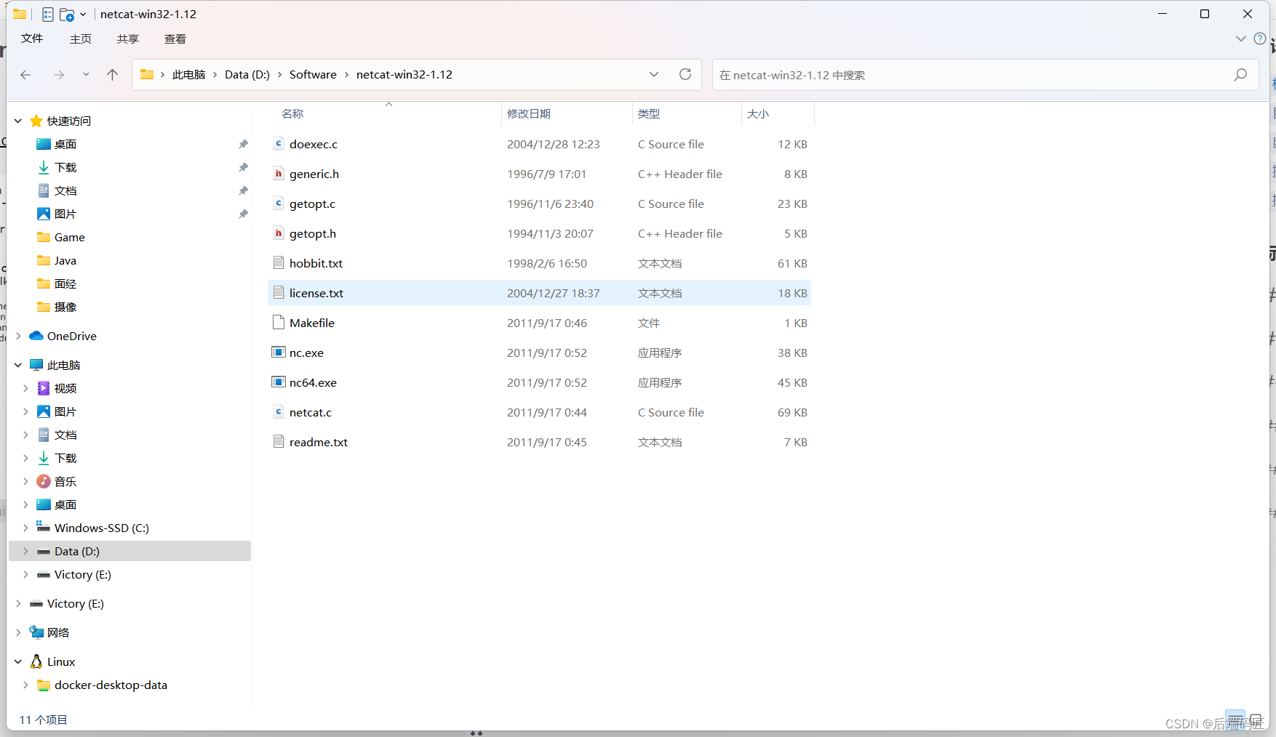Image resolution: width=1276 pixels, height=737 pixels.
Task: Expand the OneDrive tree node
Action: click(18, 336)
